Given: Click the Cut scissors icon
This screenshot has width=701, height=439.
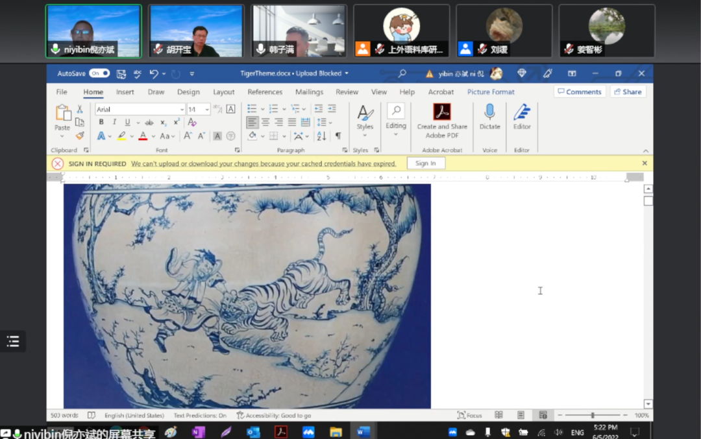Looking at the screenshot, I should [80, 109].
